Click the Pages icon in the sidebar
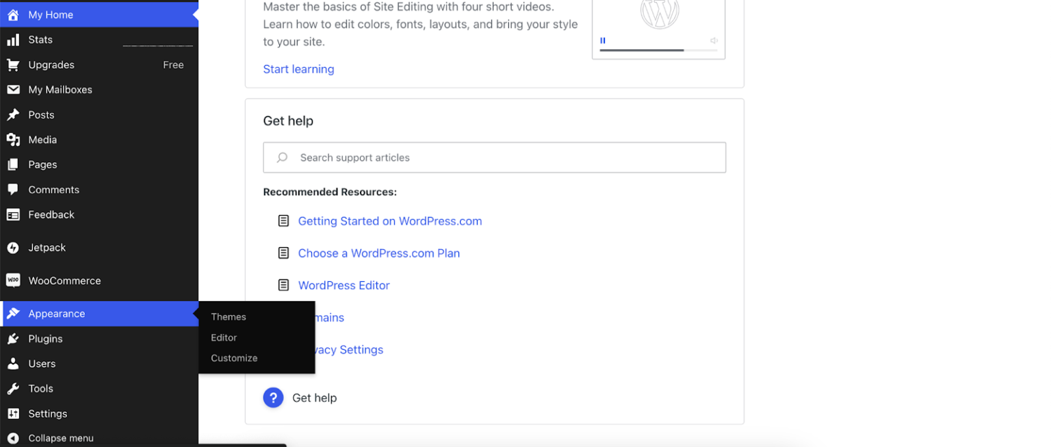Screen dimensions: 1051x447 click(x=14, y=164)
